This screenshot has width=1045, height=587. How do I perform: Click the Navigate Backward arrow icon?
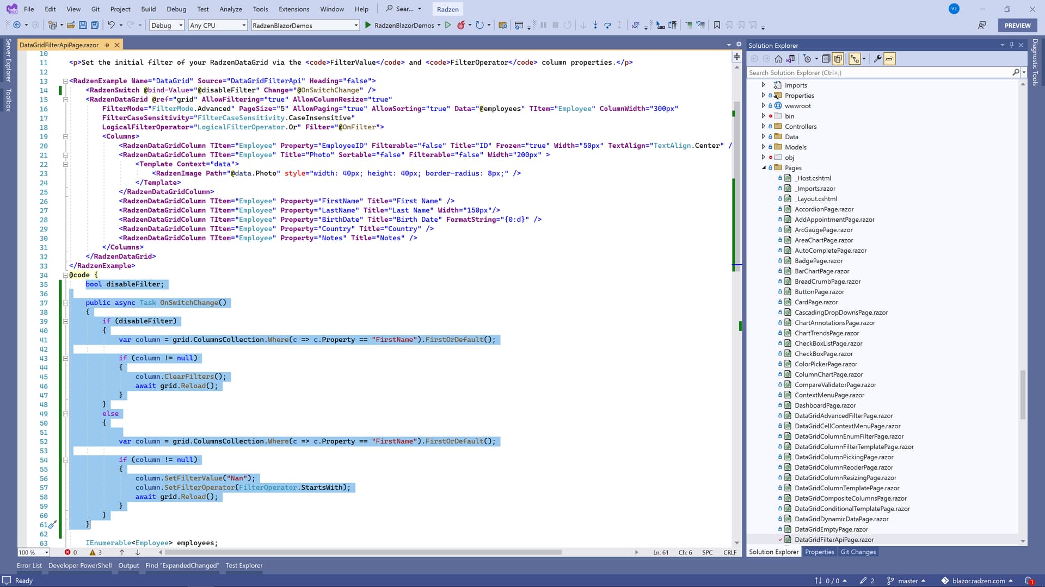click(x=17, y=25)
